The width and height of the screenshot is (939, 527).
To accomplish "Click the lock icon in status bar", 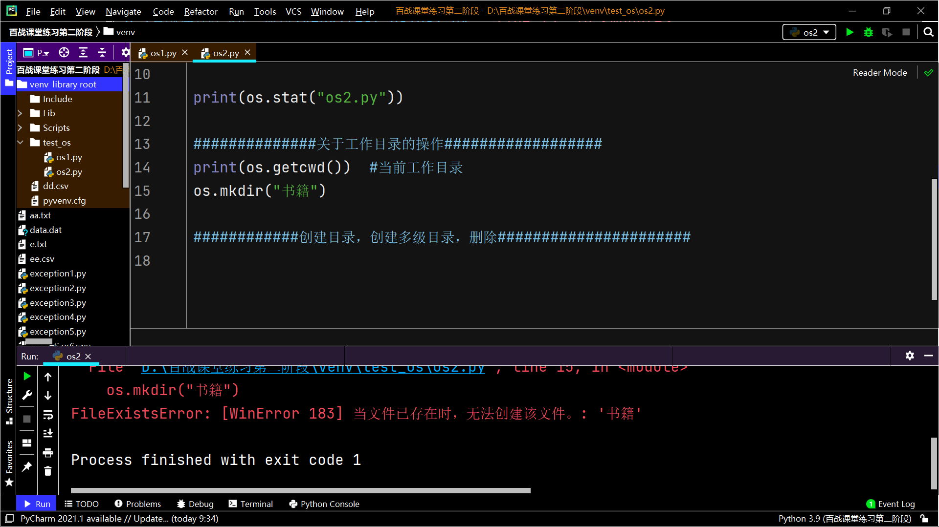I will [x=924, y=518].
